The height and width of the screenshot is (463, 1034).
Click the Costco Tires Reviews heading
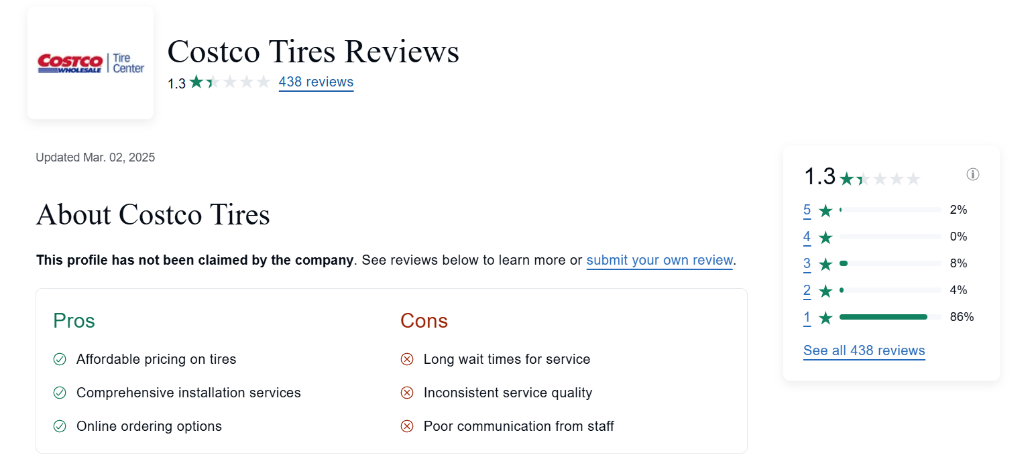[313, 52]
